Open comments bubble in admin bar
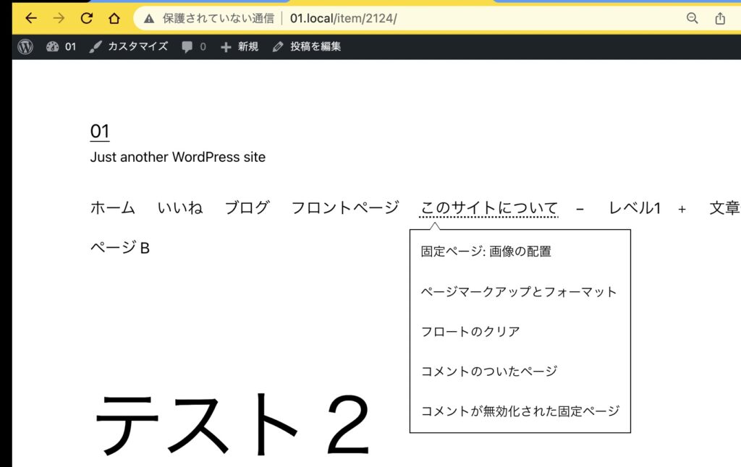 pos(193,47)
